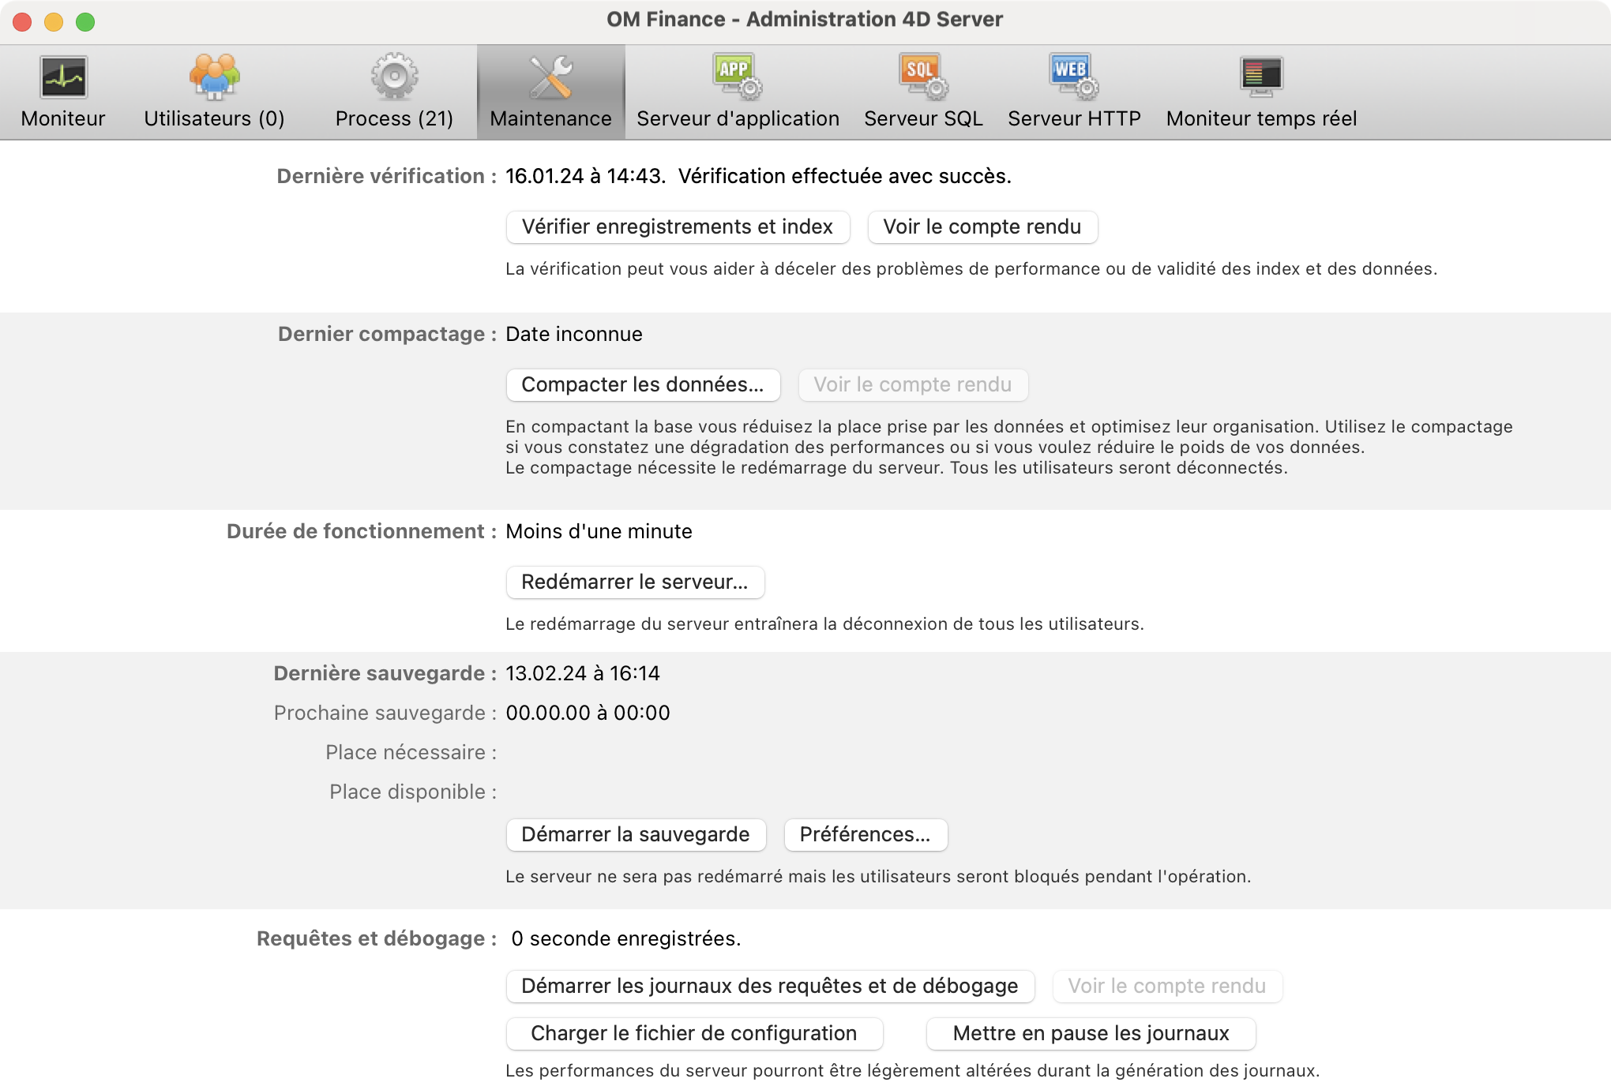Screen dimensions: 1611x1086
Task: Open the Utilisateurs people icon page
Action: (x=214, y=77)
